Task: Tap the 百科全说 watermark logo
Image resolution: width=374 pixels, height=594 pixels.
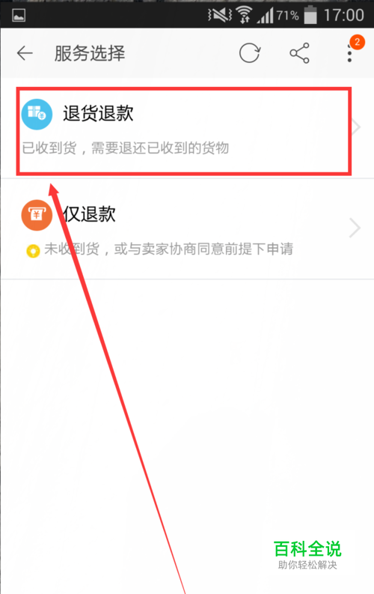Action: (x=307, y=554)
